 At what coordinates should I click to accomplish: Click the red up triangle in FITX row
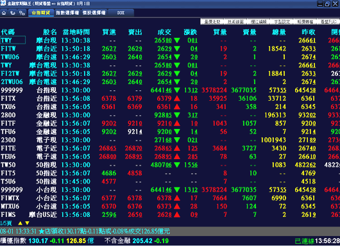tap(177, 98)
